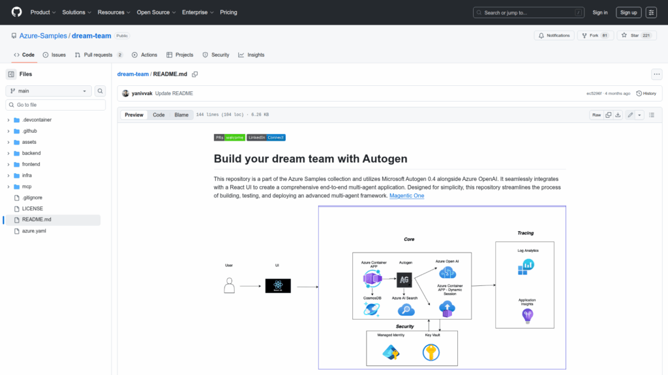Open the Pull requests tab

click(x=99, y=55)
